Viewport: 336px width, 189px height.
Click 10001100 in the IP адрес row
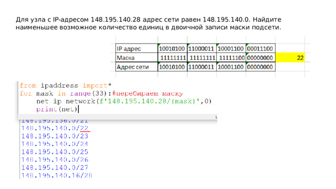(231, 48)
